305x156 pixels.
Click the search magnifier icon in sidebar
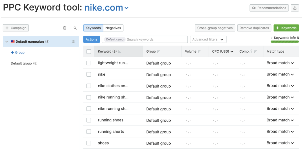tap(75, 28)
